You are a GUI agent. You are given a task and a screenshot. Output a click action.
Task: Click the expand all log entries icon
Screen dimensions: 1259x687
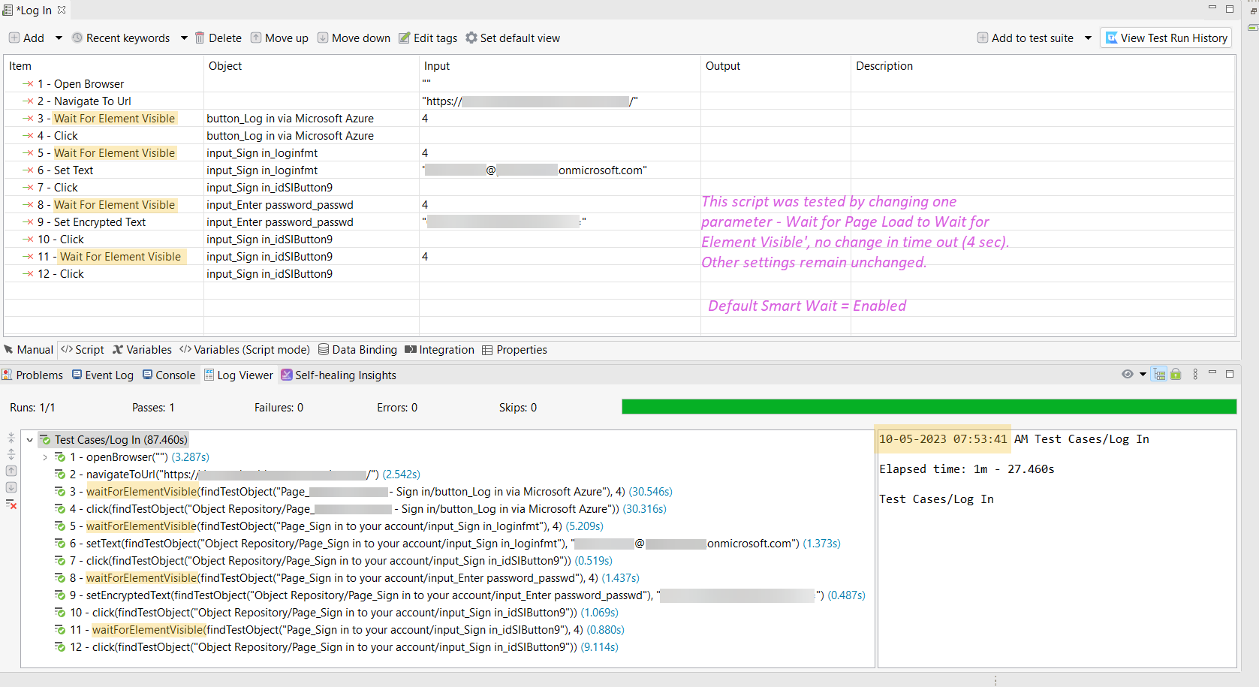(x=11, y=453)
